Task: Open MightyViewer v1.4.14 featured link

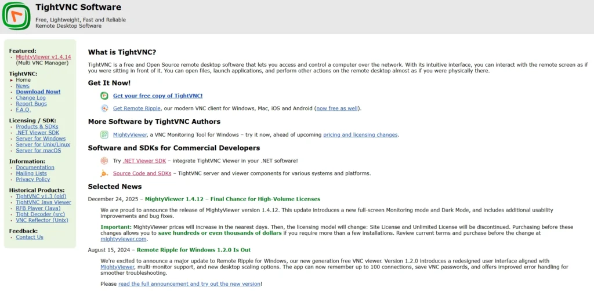Action: pyautogui.click(x=44, y=57)
